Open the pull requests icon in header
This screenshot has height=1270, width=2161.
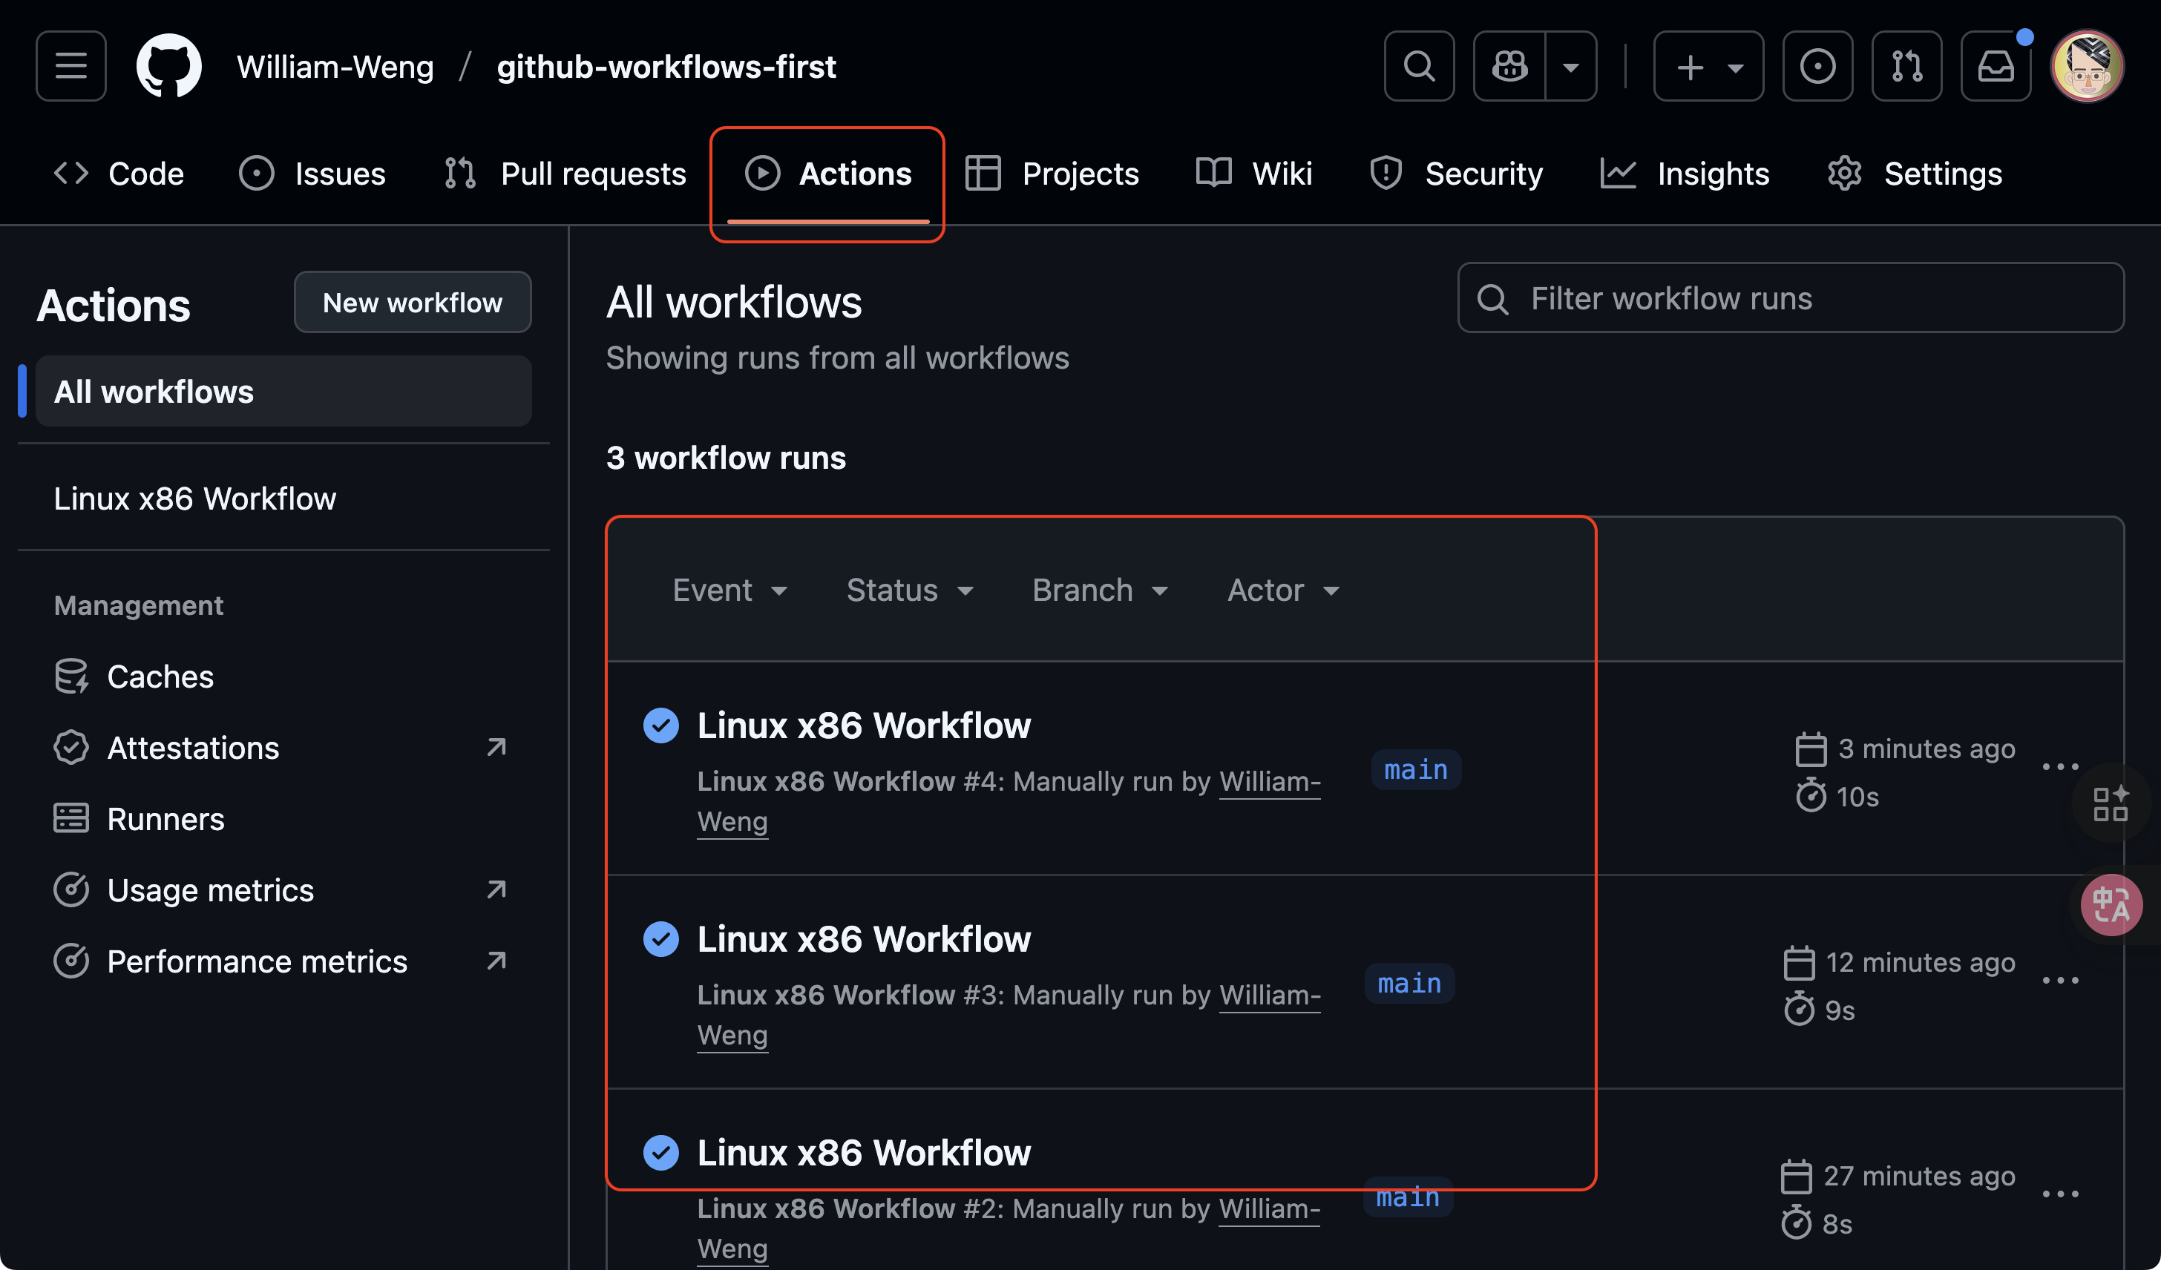coord(1906,66)
